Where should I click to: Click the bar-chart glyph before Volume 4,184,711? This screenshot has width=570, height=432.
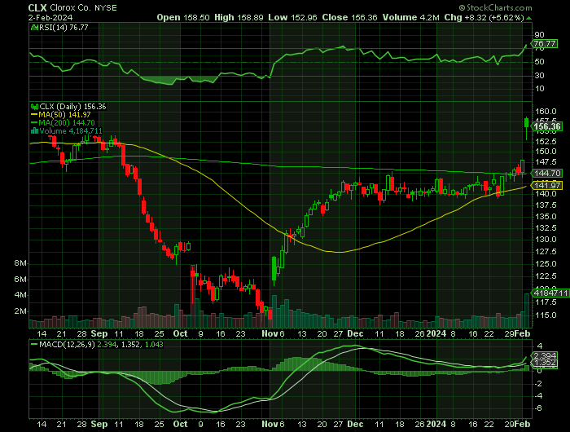click(x=34, y=131)
